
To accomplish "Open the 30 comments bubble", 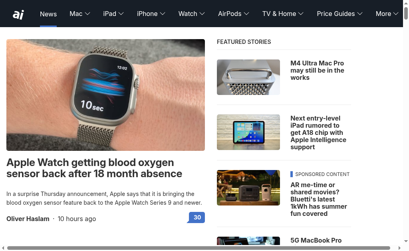I will point(196,217).
